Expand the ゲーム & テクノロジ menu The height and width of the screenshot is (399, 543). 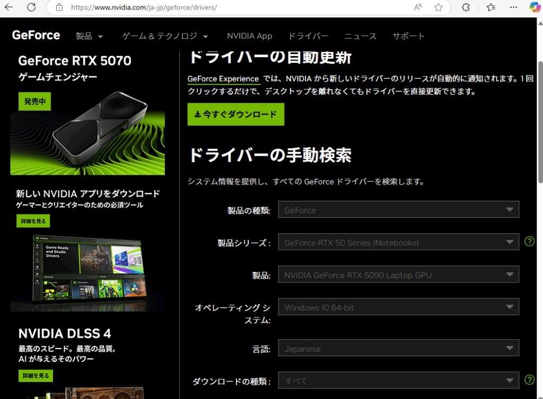pos(165,36)
